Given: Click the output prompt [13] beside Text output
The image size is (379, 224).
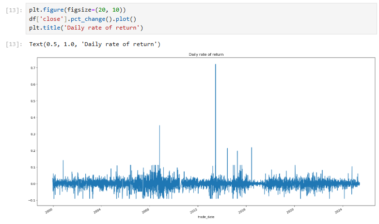Looking at the screenshot, I should pyautogui.click(x=14, y=44).
